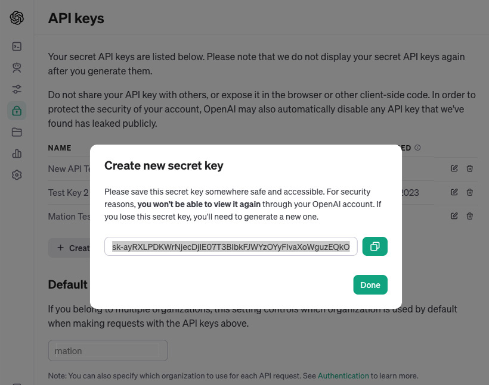Edit the Mation Test key entry
This screenshot has height=385, width=489.
[454, 215]
